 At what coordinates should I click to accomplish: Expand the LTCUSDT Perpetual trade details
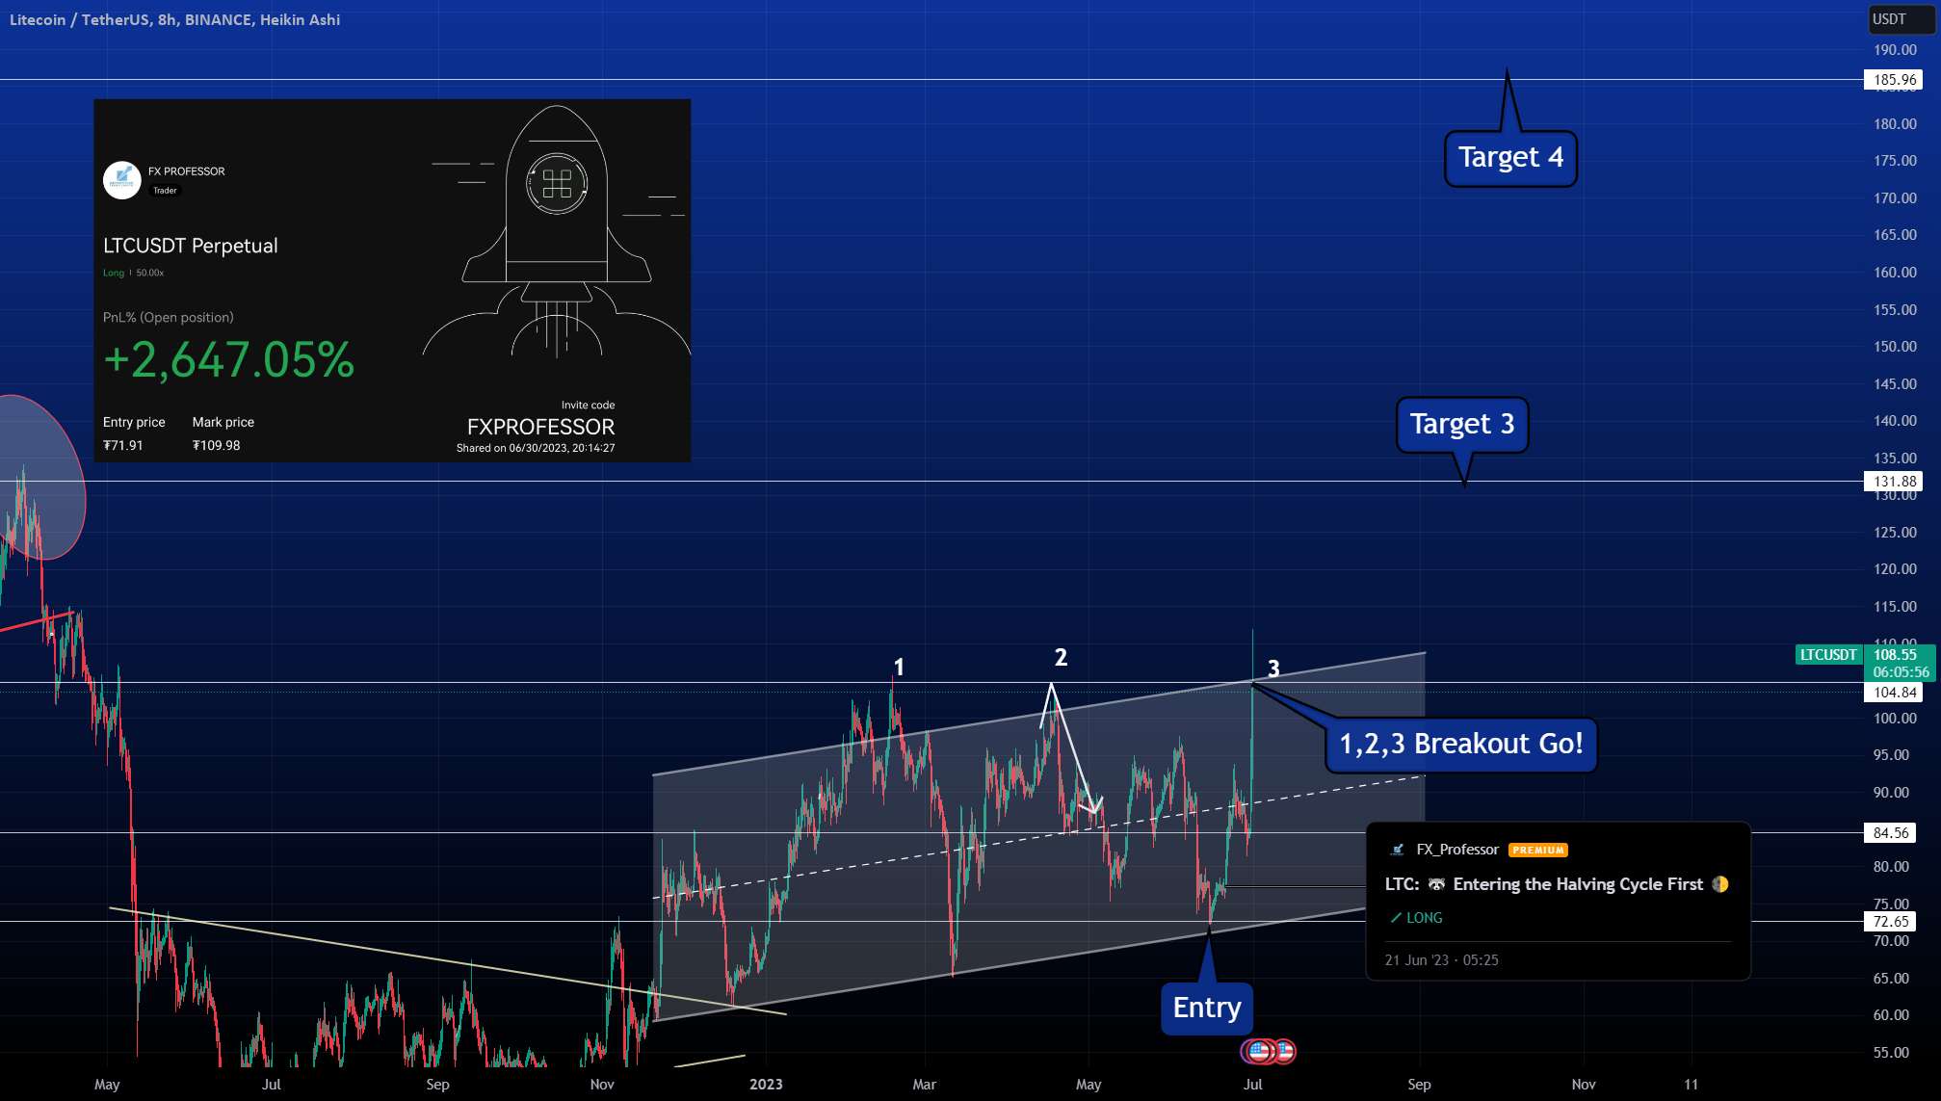(194, 244)
